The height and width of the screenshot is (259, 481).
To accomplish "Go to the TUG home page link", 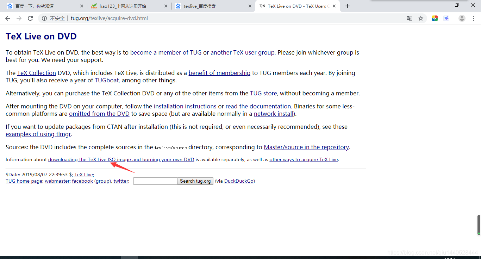I will point(24,181).
